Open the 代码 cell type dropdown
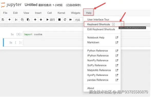The height and width of the screenshot is (97, 151). coord(79,20)
